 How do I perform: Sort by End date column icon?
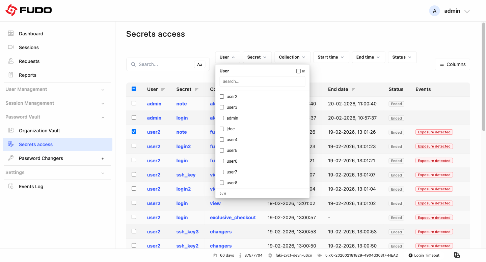coord(353,90)
